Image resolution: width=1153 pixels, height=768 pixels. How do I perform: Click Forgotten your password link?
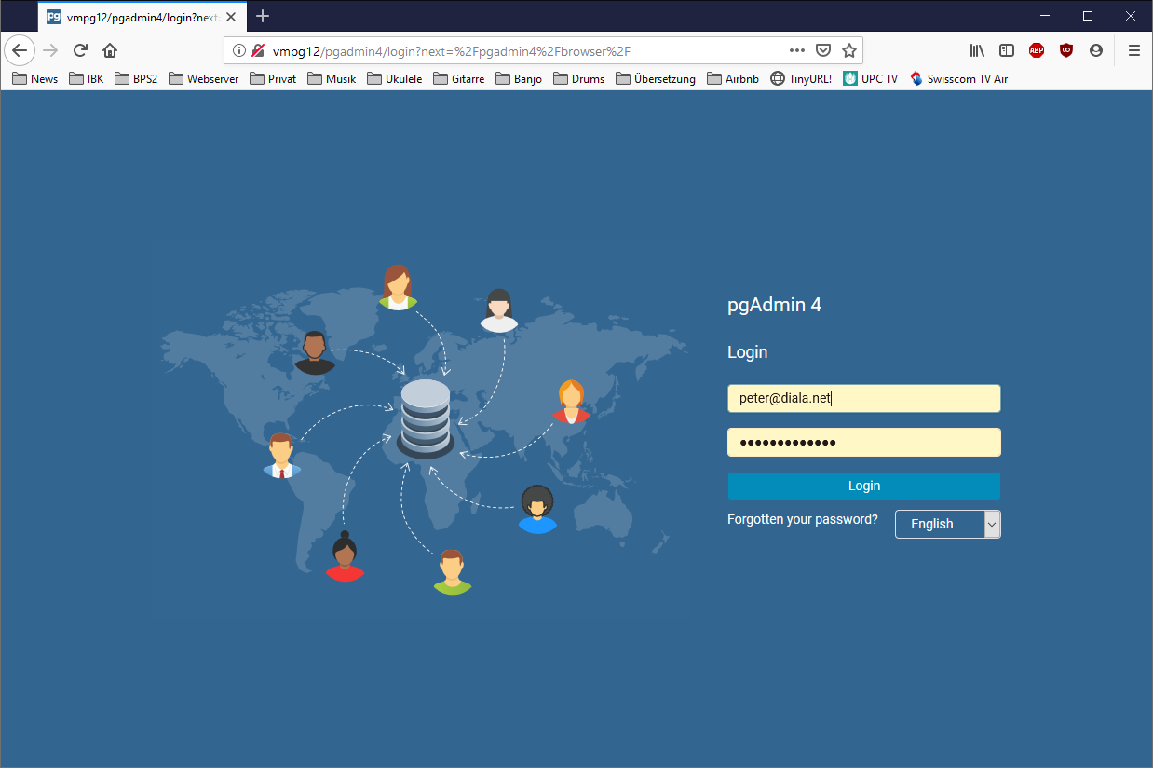click(x=803, y=519)
